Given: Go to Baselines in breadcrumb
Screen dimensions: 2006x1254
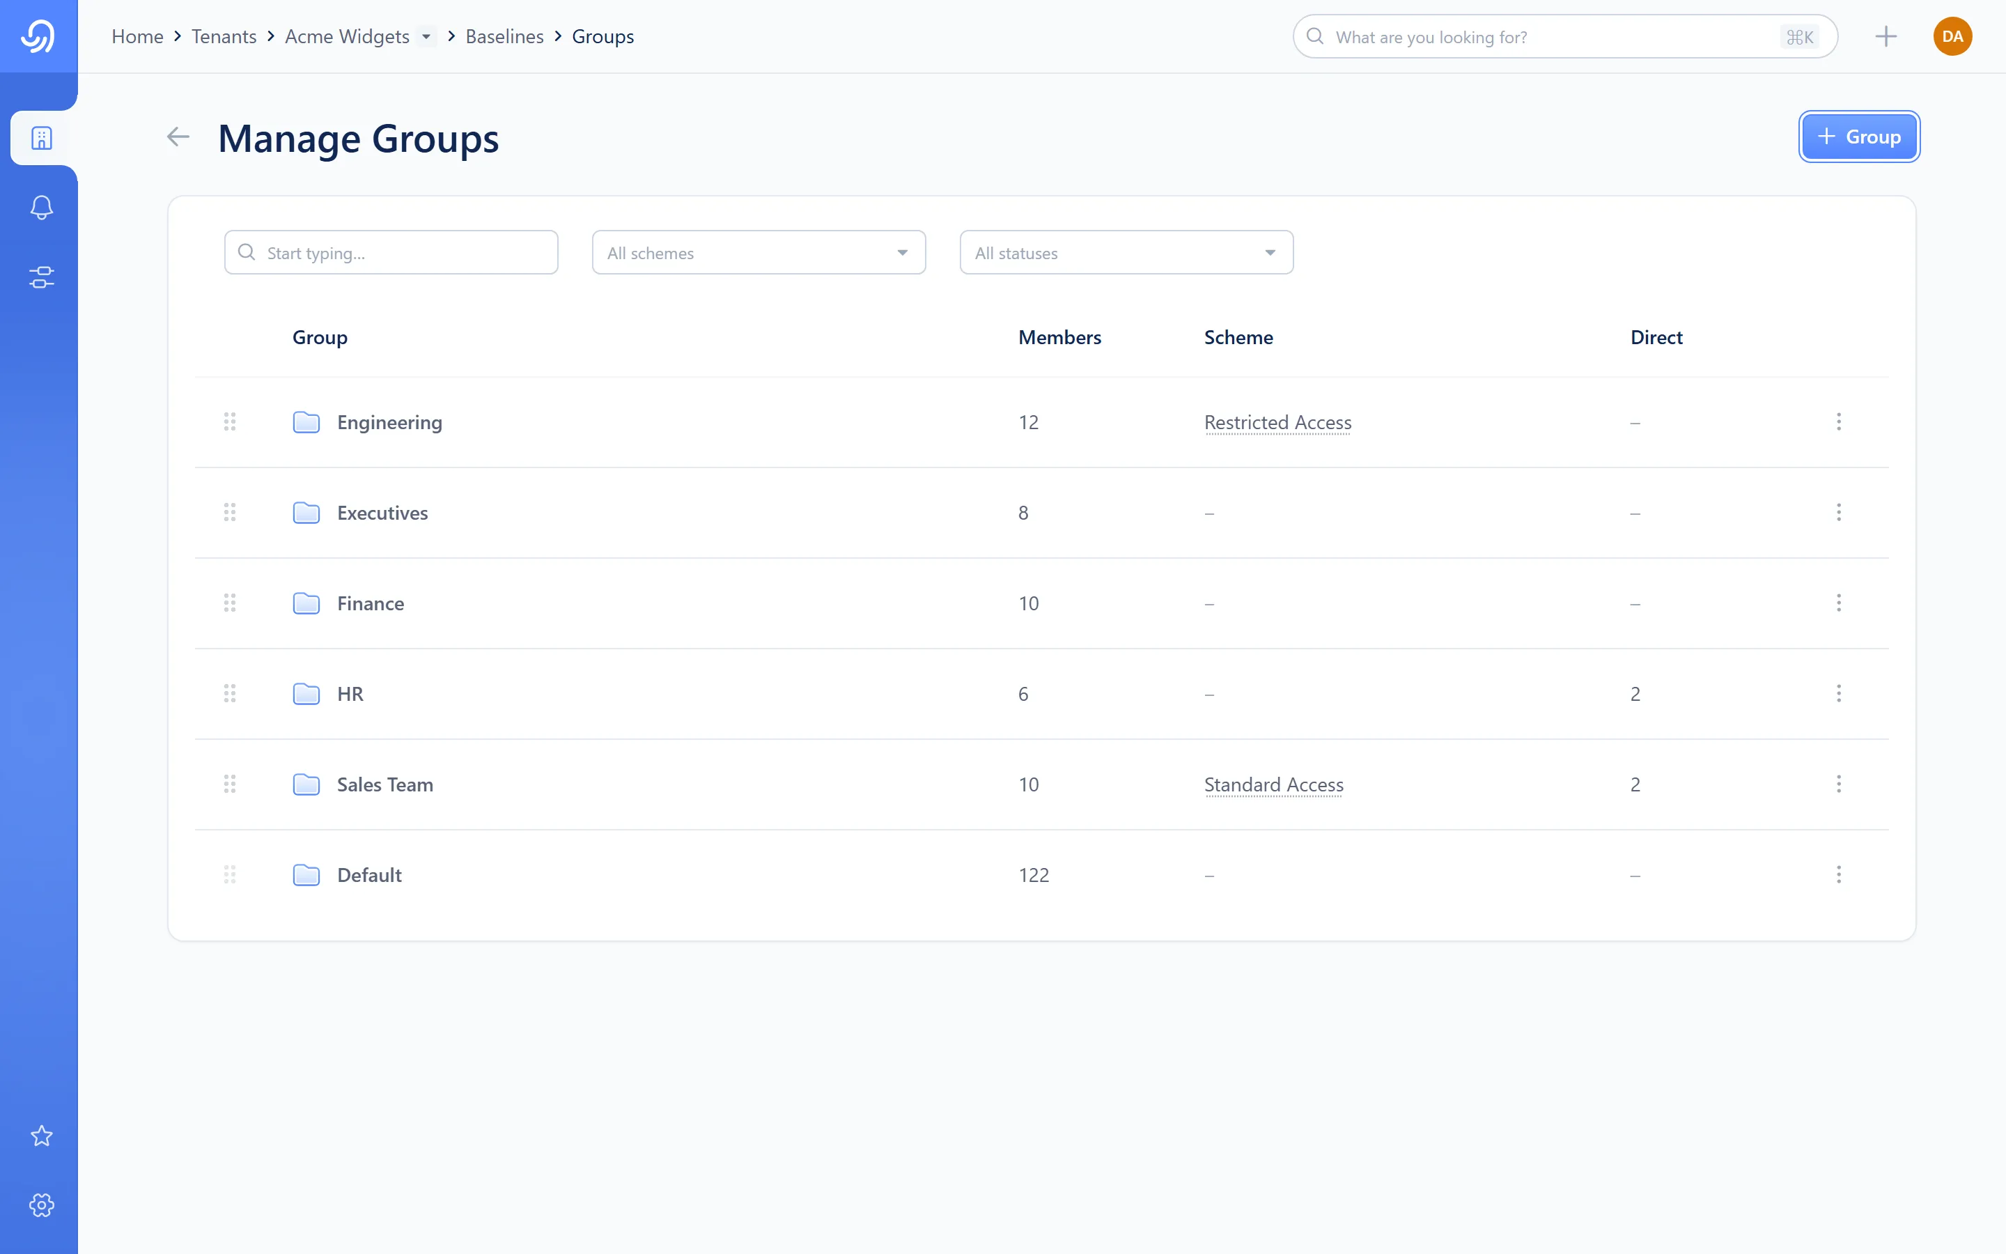Looking at the screenshot, I should tap(504, 36).
